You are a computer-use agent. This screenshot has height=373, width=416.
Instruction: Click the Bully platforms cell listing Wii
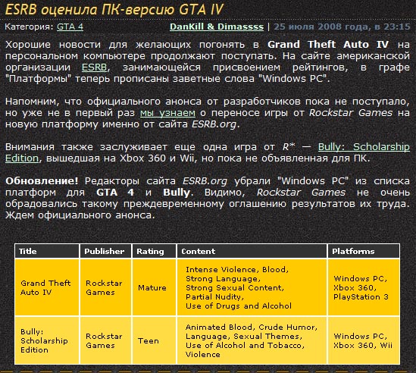[x=364, y=340]
